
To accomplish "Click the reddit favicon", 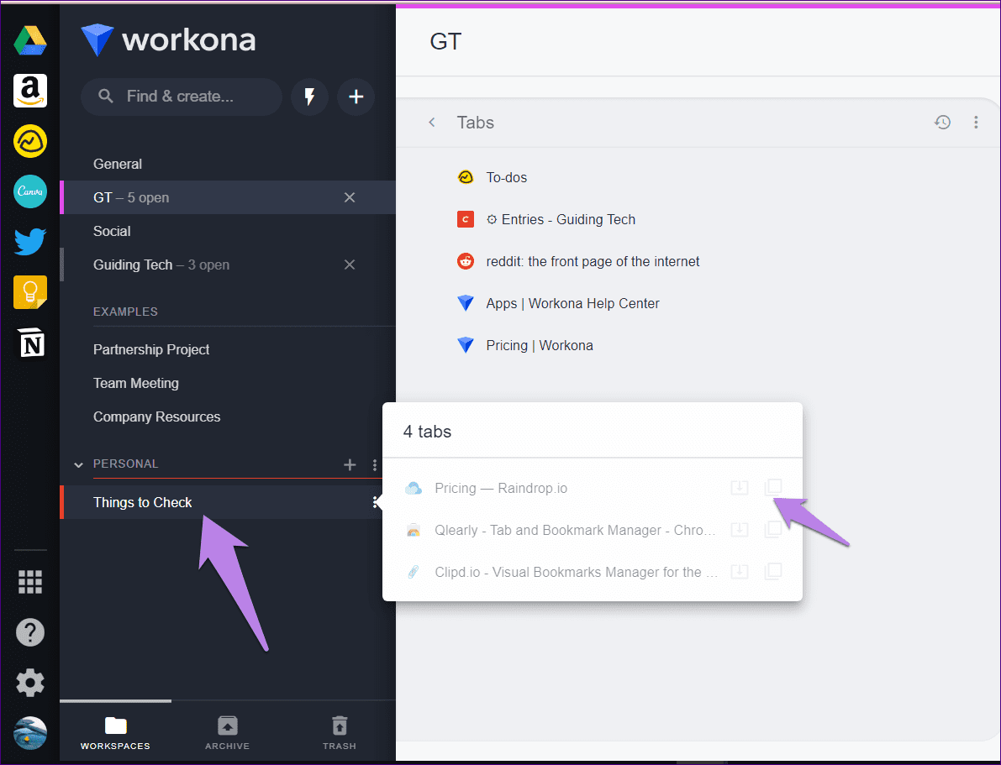I will (466, 262).
